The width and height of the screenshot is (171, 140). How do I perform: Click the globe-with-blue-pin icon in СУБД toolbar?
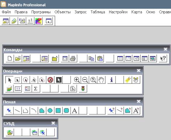[x=42, y=132]
